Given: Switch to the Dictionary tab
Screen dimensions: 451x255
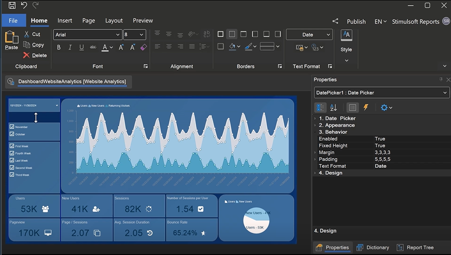Looking at the screenshot, I should coord(373,247).
